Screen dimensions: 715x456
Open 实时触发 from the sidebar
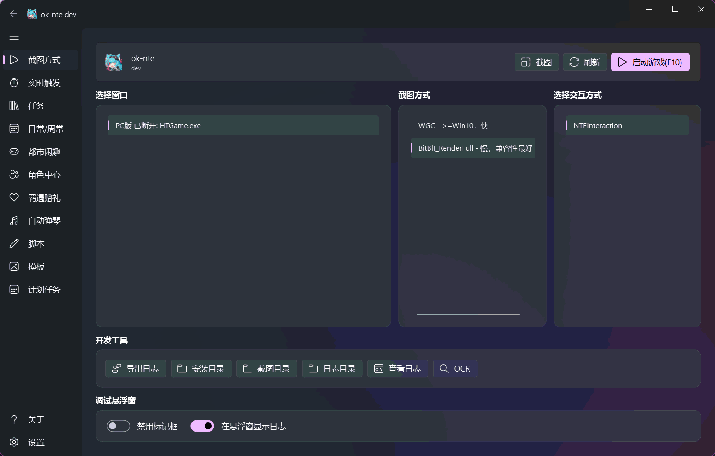[x=40, y=83]
